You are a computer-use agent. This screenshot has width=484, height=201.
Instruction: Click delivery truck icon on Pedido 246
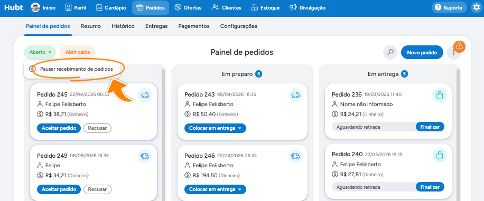click(295, 156)
